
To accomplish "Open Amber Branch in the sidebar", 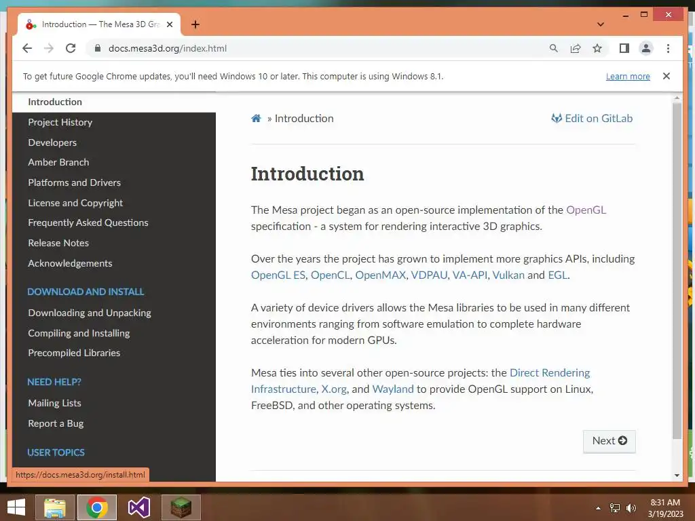I will tap(58, 162).
